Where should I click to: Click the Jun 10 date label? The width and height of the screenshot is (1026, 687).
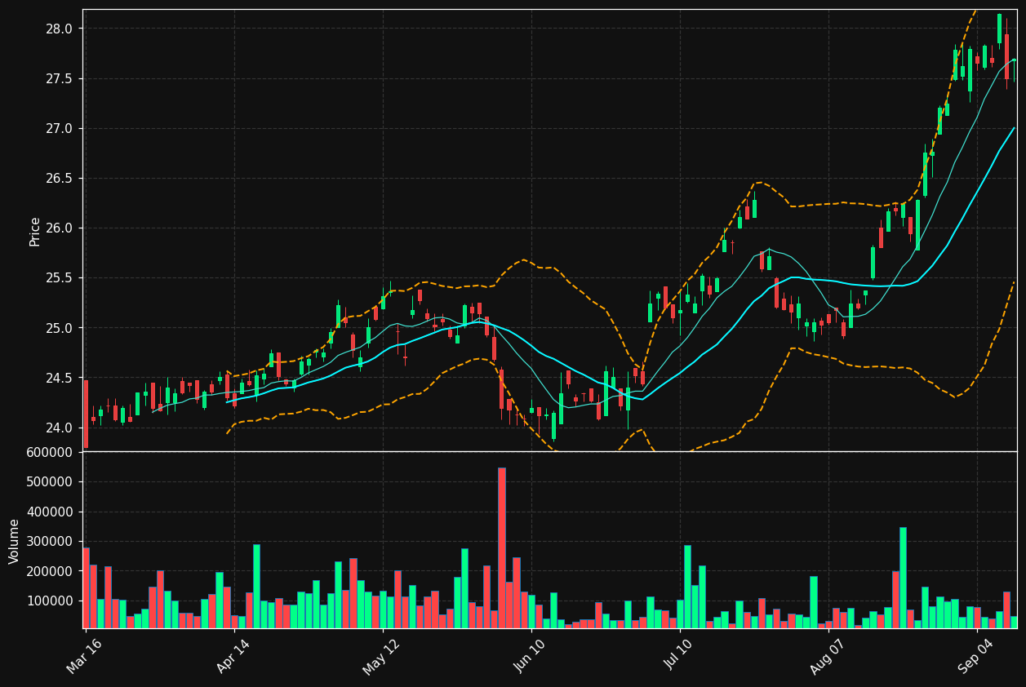531,655
